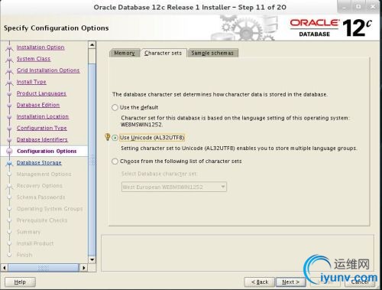Click greyed 'Finish' step text
This screenshot has height=290, width=382.
click(24, 255)
